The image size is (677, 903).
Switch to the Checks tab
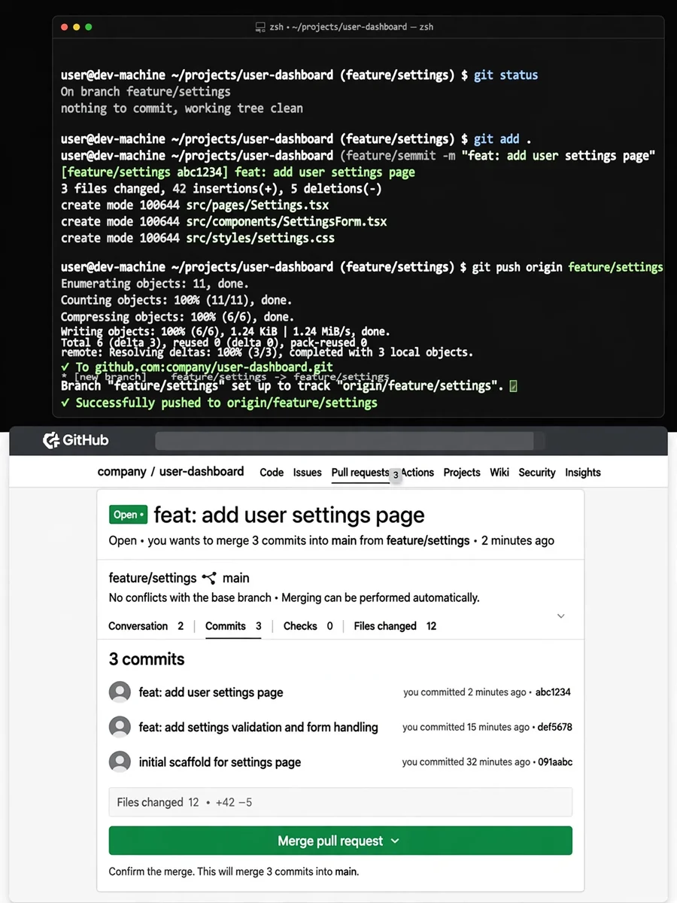pos(308,626)
